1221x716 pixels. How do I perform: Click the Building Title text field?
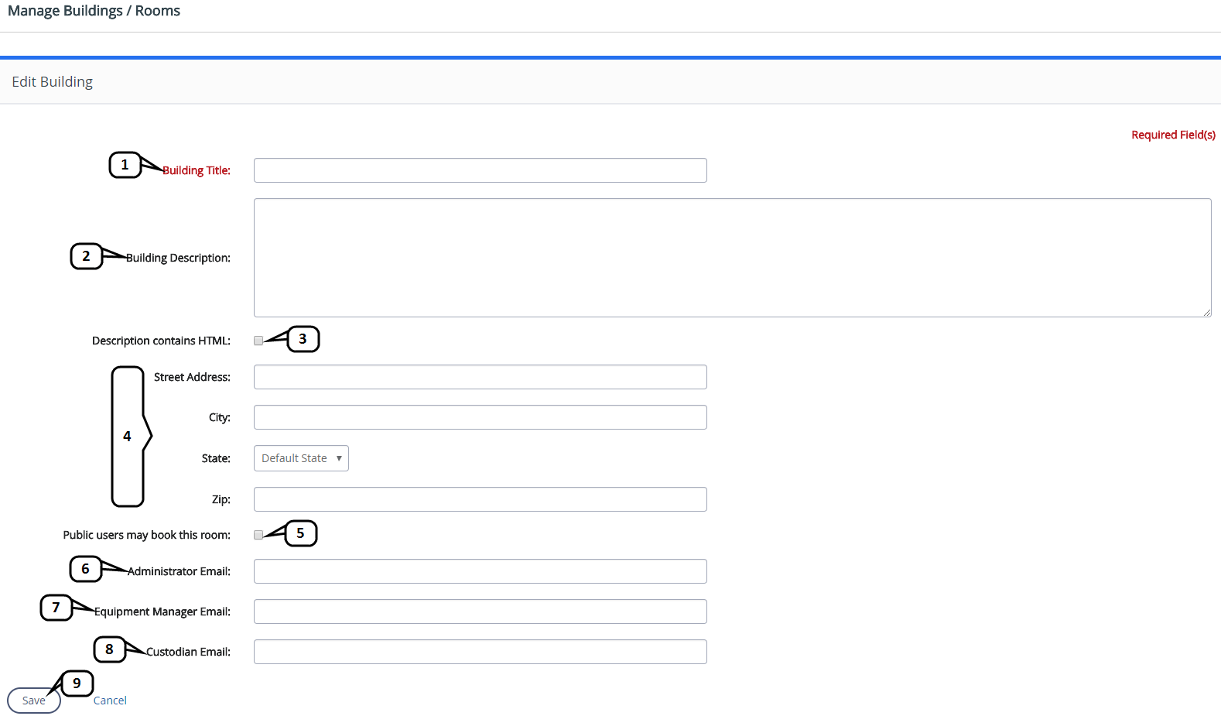[480, 170]
